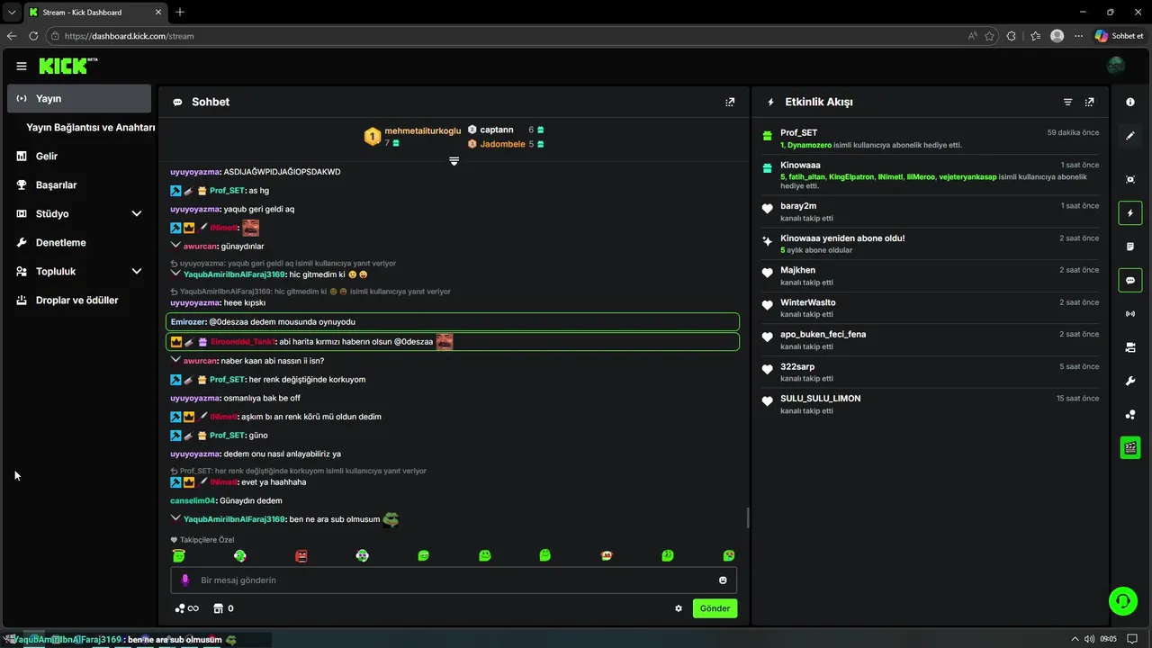1152x648 pixels.
Task: Show hidden system tray icons
Action: [x=1075, y=639]
